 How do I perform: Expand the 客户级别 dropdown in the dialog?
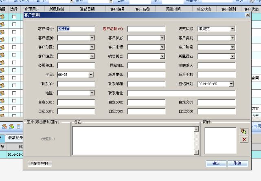coord(92,38)
